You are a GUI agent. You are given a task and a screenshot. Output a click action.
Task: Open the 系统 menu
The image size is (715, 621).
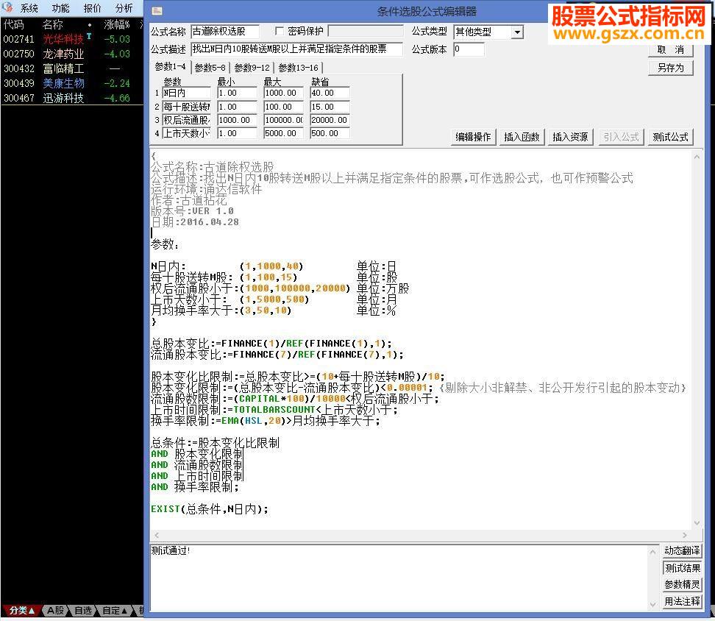pyautogui.click(x=29, y=8)
